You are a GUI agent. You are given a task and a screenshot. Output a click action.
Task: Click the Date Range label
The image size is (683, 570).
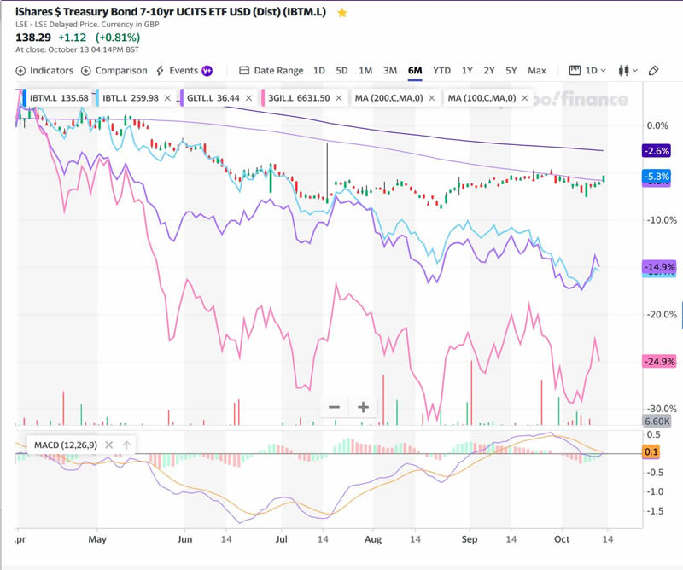coord(279,71)
